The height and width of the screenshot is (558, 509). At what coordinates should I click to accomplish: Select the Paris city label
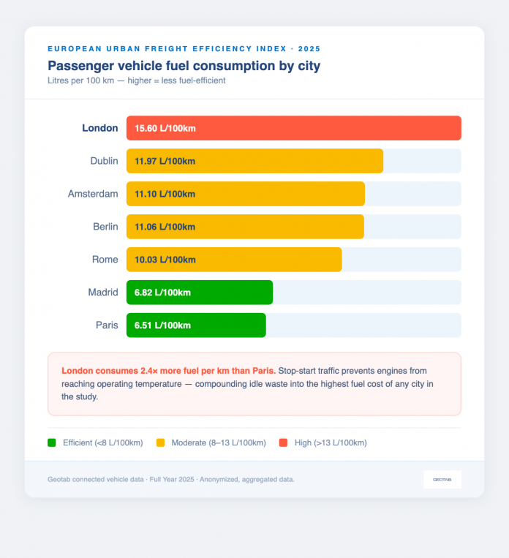point(107,325)
